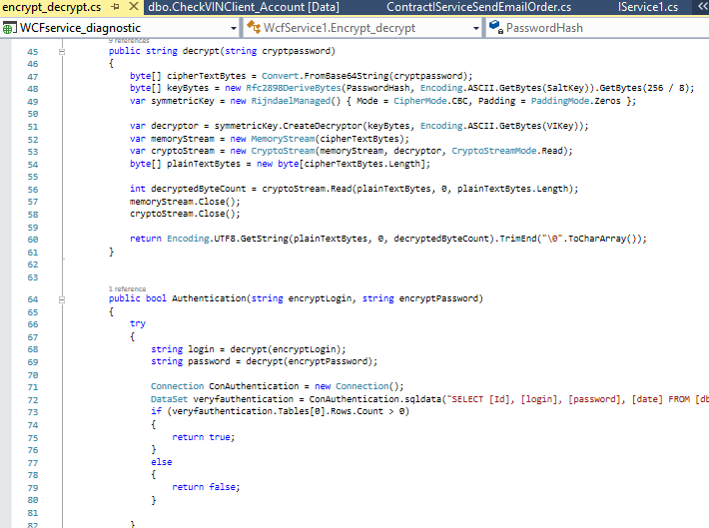Click decrypt(encryptLogin) on line 68
Screen dimensions: 709x528
point(286,349)
